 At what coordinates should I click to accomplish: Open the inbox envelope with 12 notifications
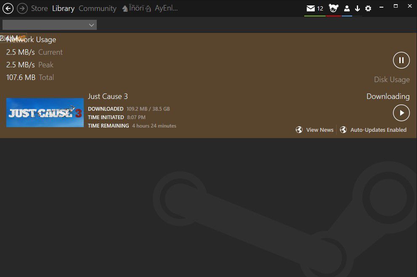[315, 8]
